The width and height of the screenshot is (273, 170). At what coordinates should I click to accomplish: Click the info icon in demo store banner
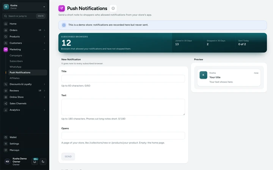(64, 25)
